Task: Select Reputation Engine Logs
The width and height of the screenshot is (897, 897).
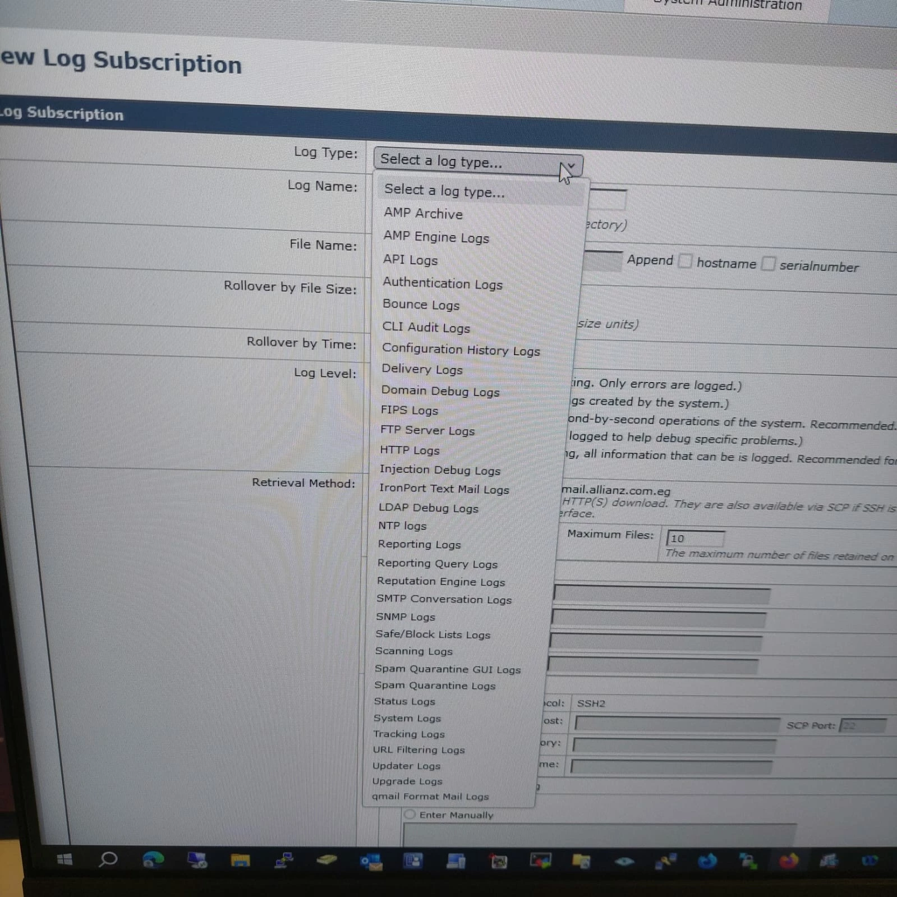Action: (440, 581)
